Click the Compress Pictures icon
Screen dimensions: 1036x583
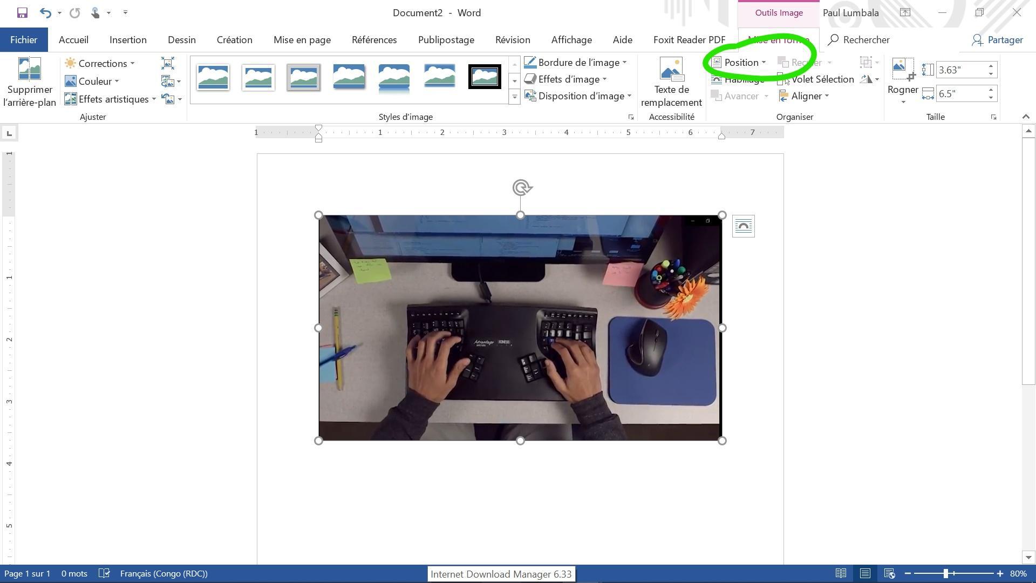pyautogui.click(x=167, y=64)
